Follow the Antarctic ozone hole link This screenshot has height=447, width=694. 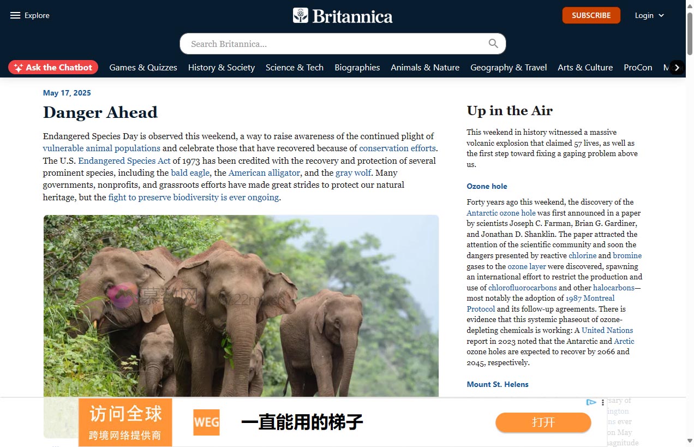(501, 213)
